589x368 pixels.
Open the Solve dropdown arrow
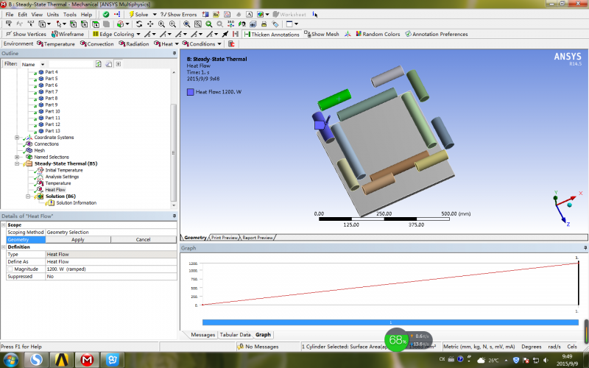coord(155,14)
